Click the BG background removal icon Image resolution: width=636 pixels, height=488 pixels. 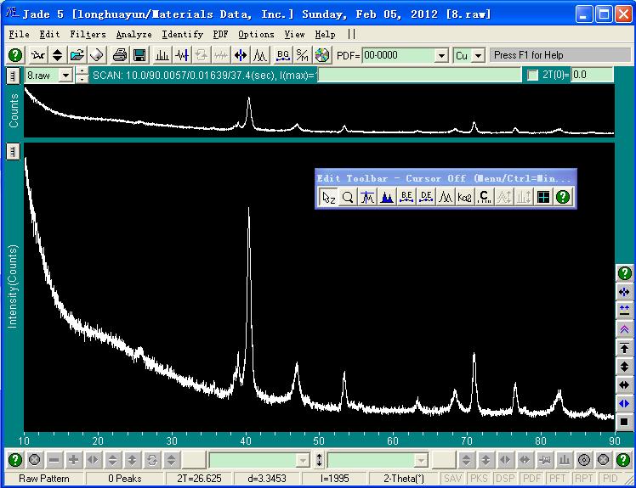[282, 55]
